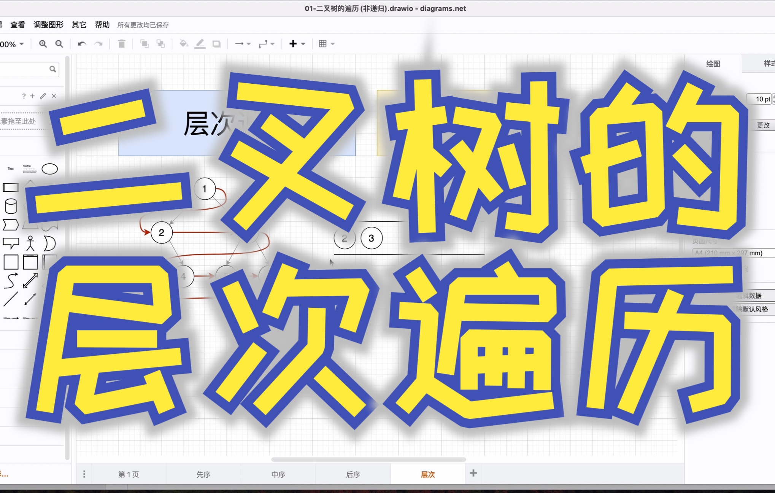This screenshot has height=493, width=775.
Task: Click the scratchpad add plus icon
Action: (32, 96)
